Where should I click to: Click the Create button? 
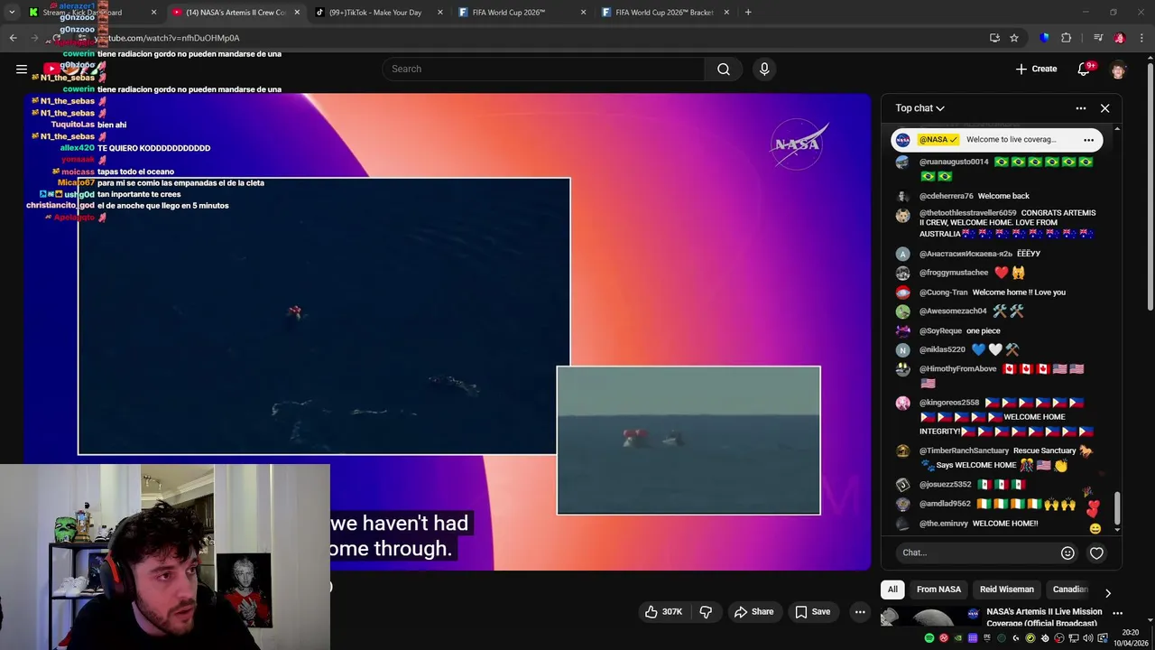[x=1036, y=69]
